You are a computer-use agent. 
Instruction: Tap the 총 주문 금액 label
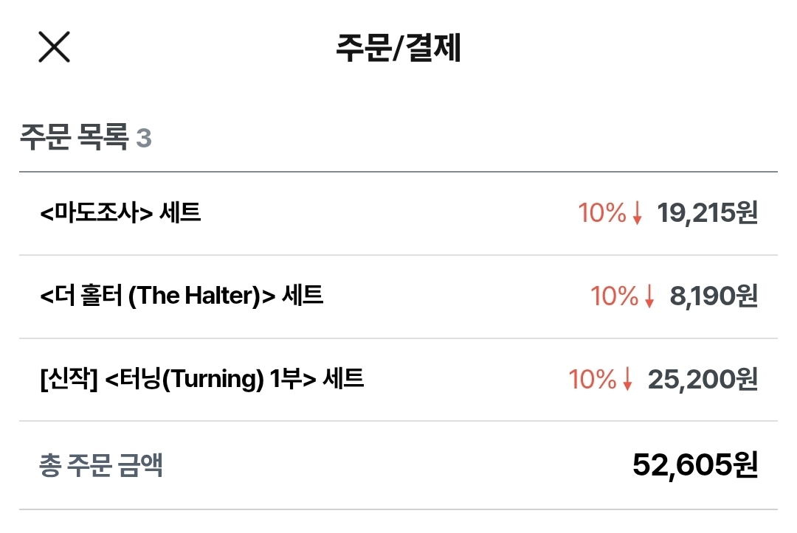coord(100,466)
